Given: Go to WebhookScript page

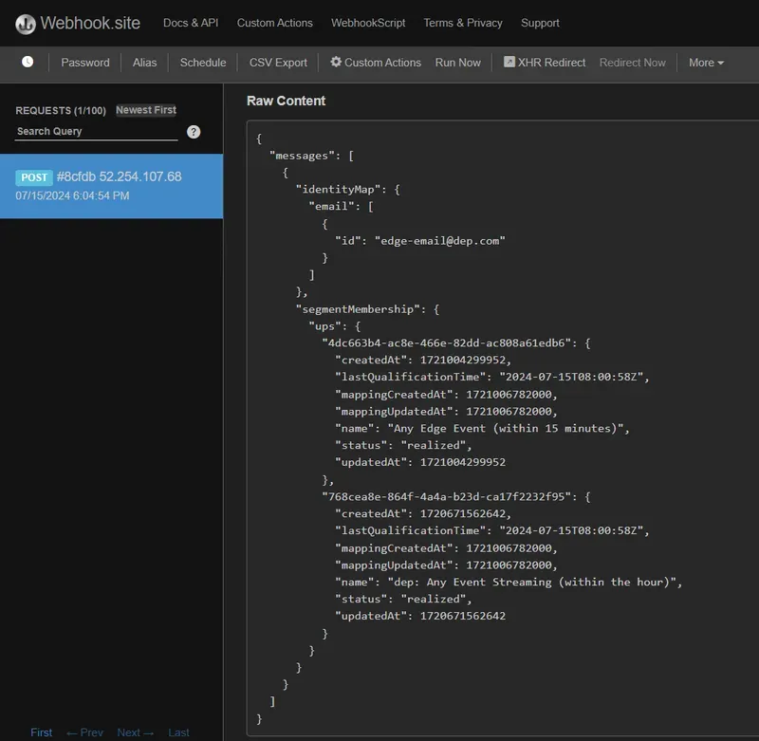Looking at the screenshot, I should tap(368, 23).
